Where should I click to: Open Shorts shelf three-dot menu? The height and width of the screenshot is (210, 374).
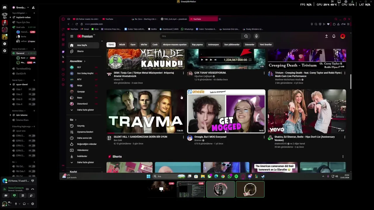pos(343,157)
